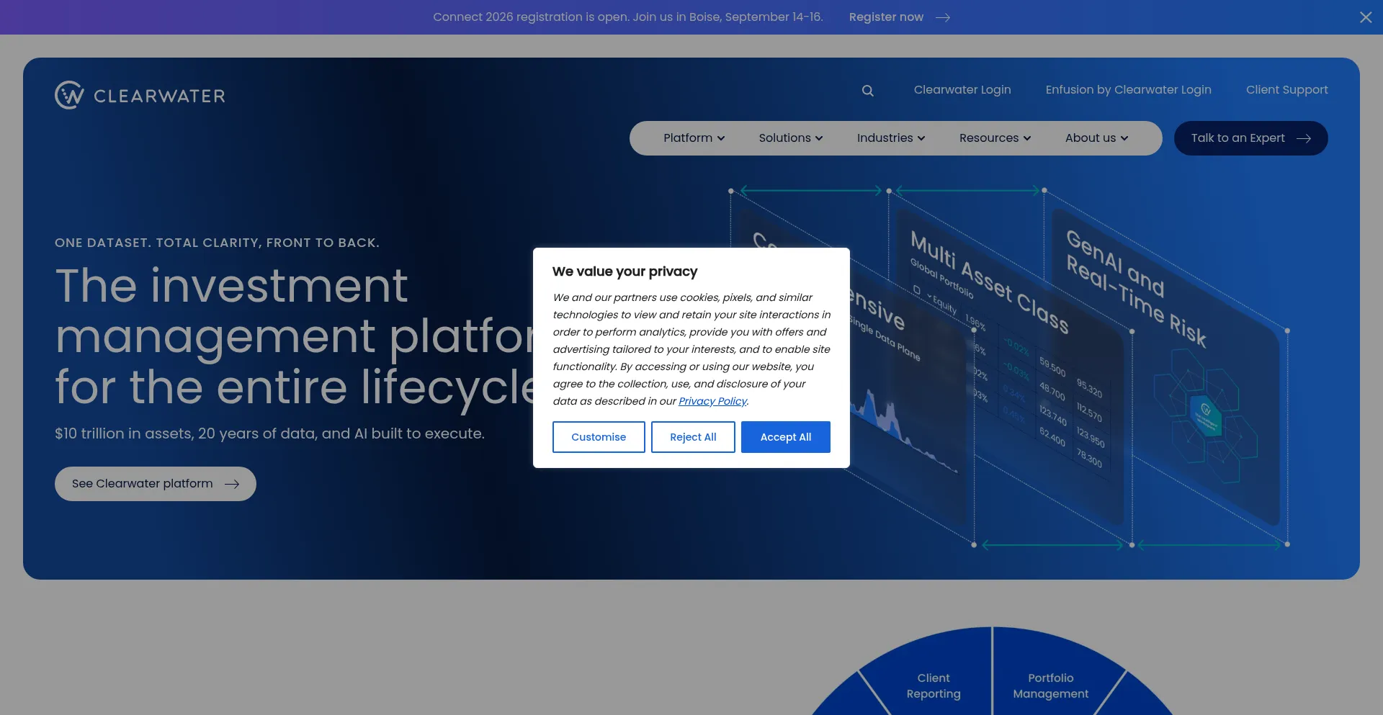Click the arrow in See Clearwater platform
1383x715 pixels.
click(232, 484)
